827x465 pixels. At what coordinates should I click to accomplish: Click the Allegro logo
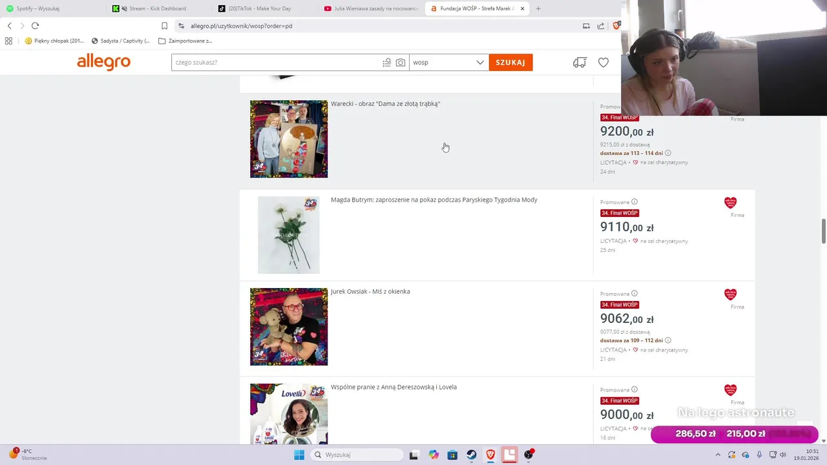point(103,62)
